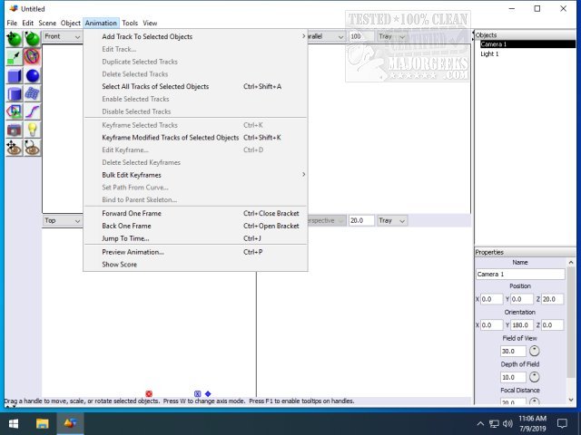This screenshot has height=435, width=581.
Task: Choose Preview Animation...
Action: pos(196,252)
